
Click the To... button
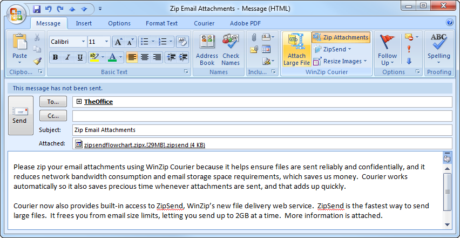(53, 102)
